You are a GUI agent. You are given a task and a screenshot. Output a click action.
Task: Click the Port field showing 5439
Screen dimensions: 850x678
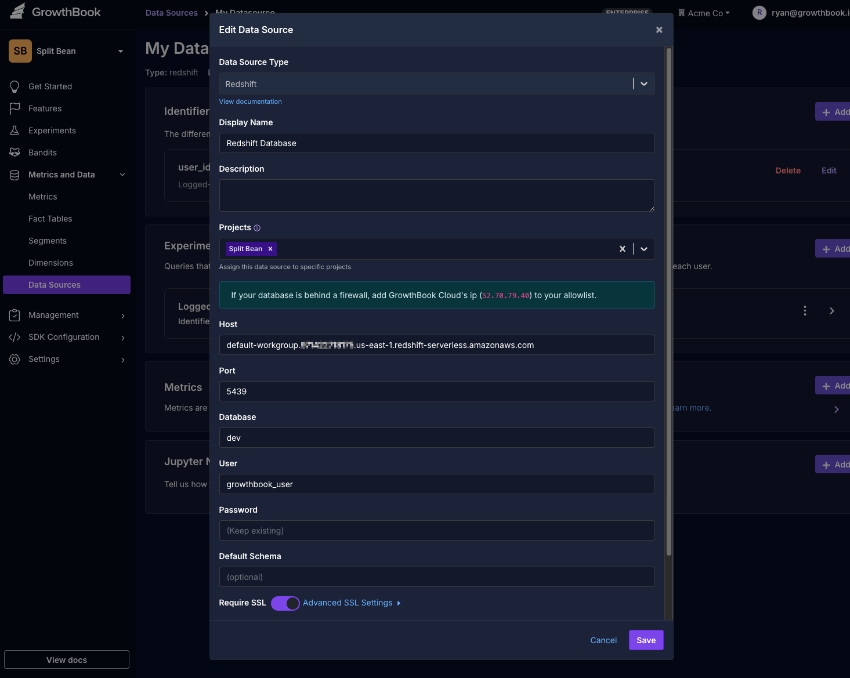point(437,391)
